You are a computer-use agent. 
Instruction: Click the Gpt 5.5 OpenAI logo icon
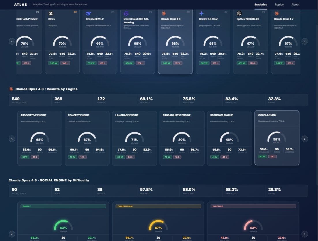[239, 13]
